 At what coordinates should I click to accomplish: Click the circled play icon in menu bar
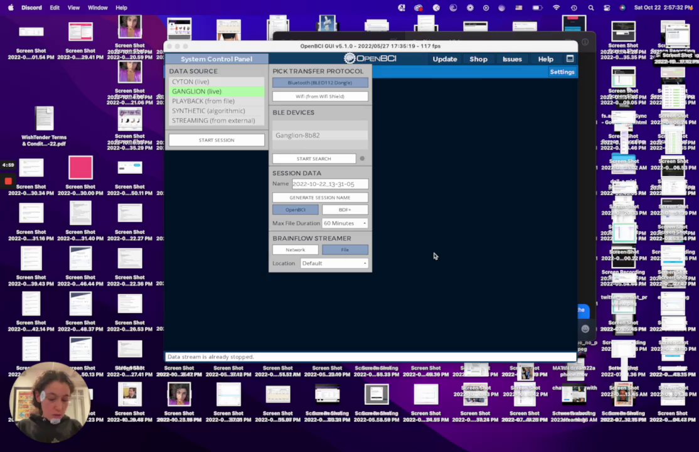[486, 8]
